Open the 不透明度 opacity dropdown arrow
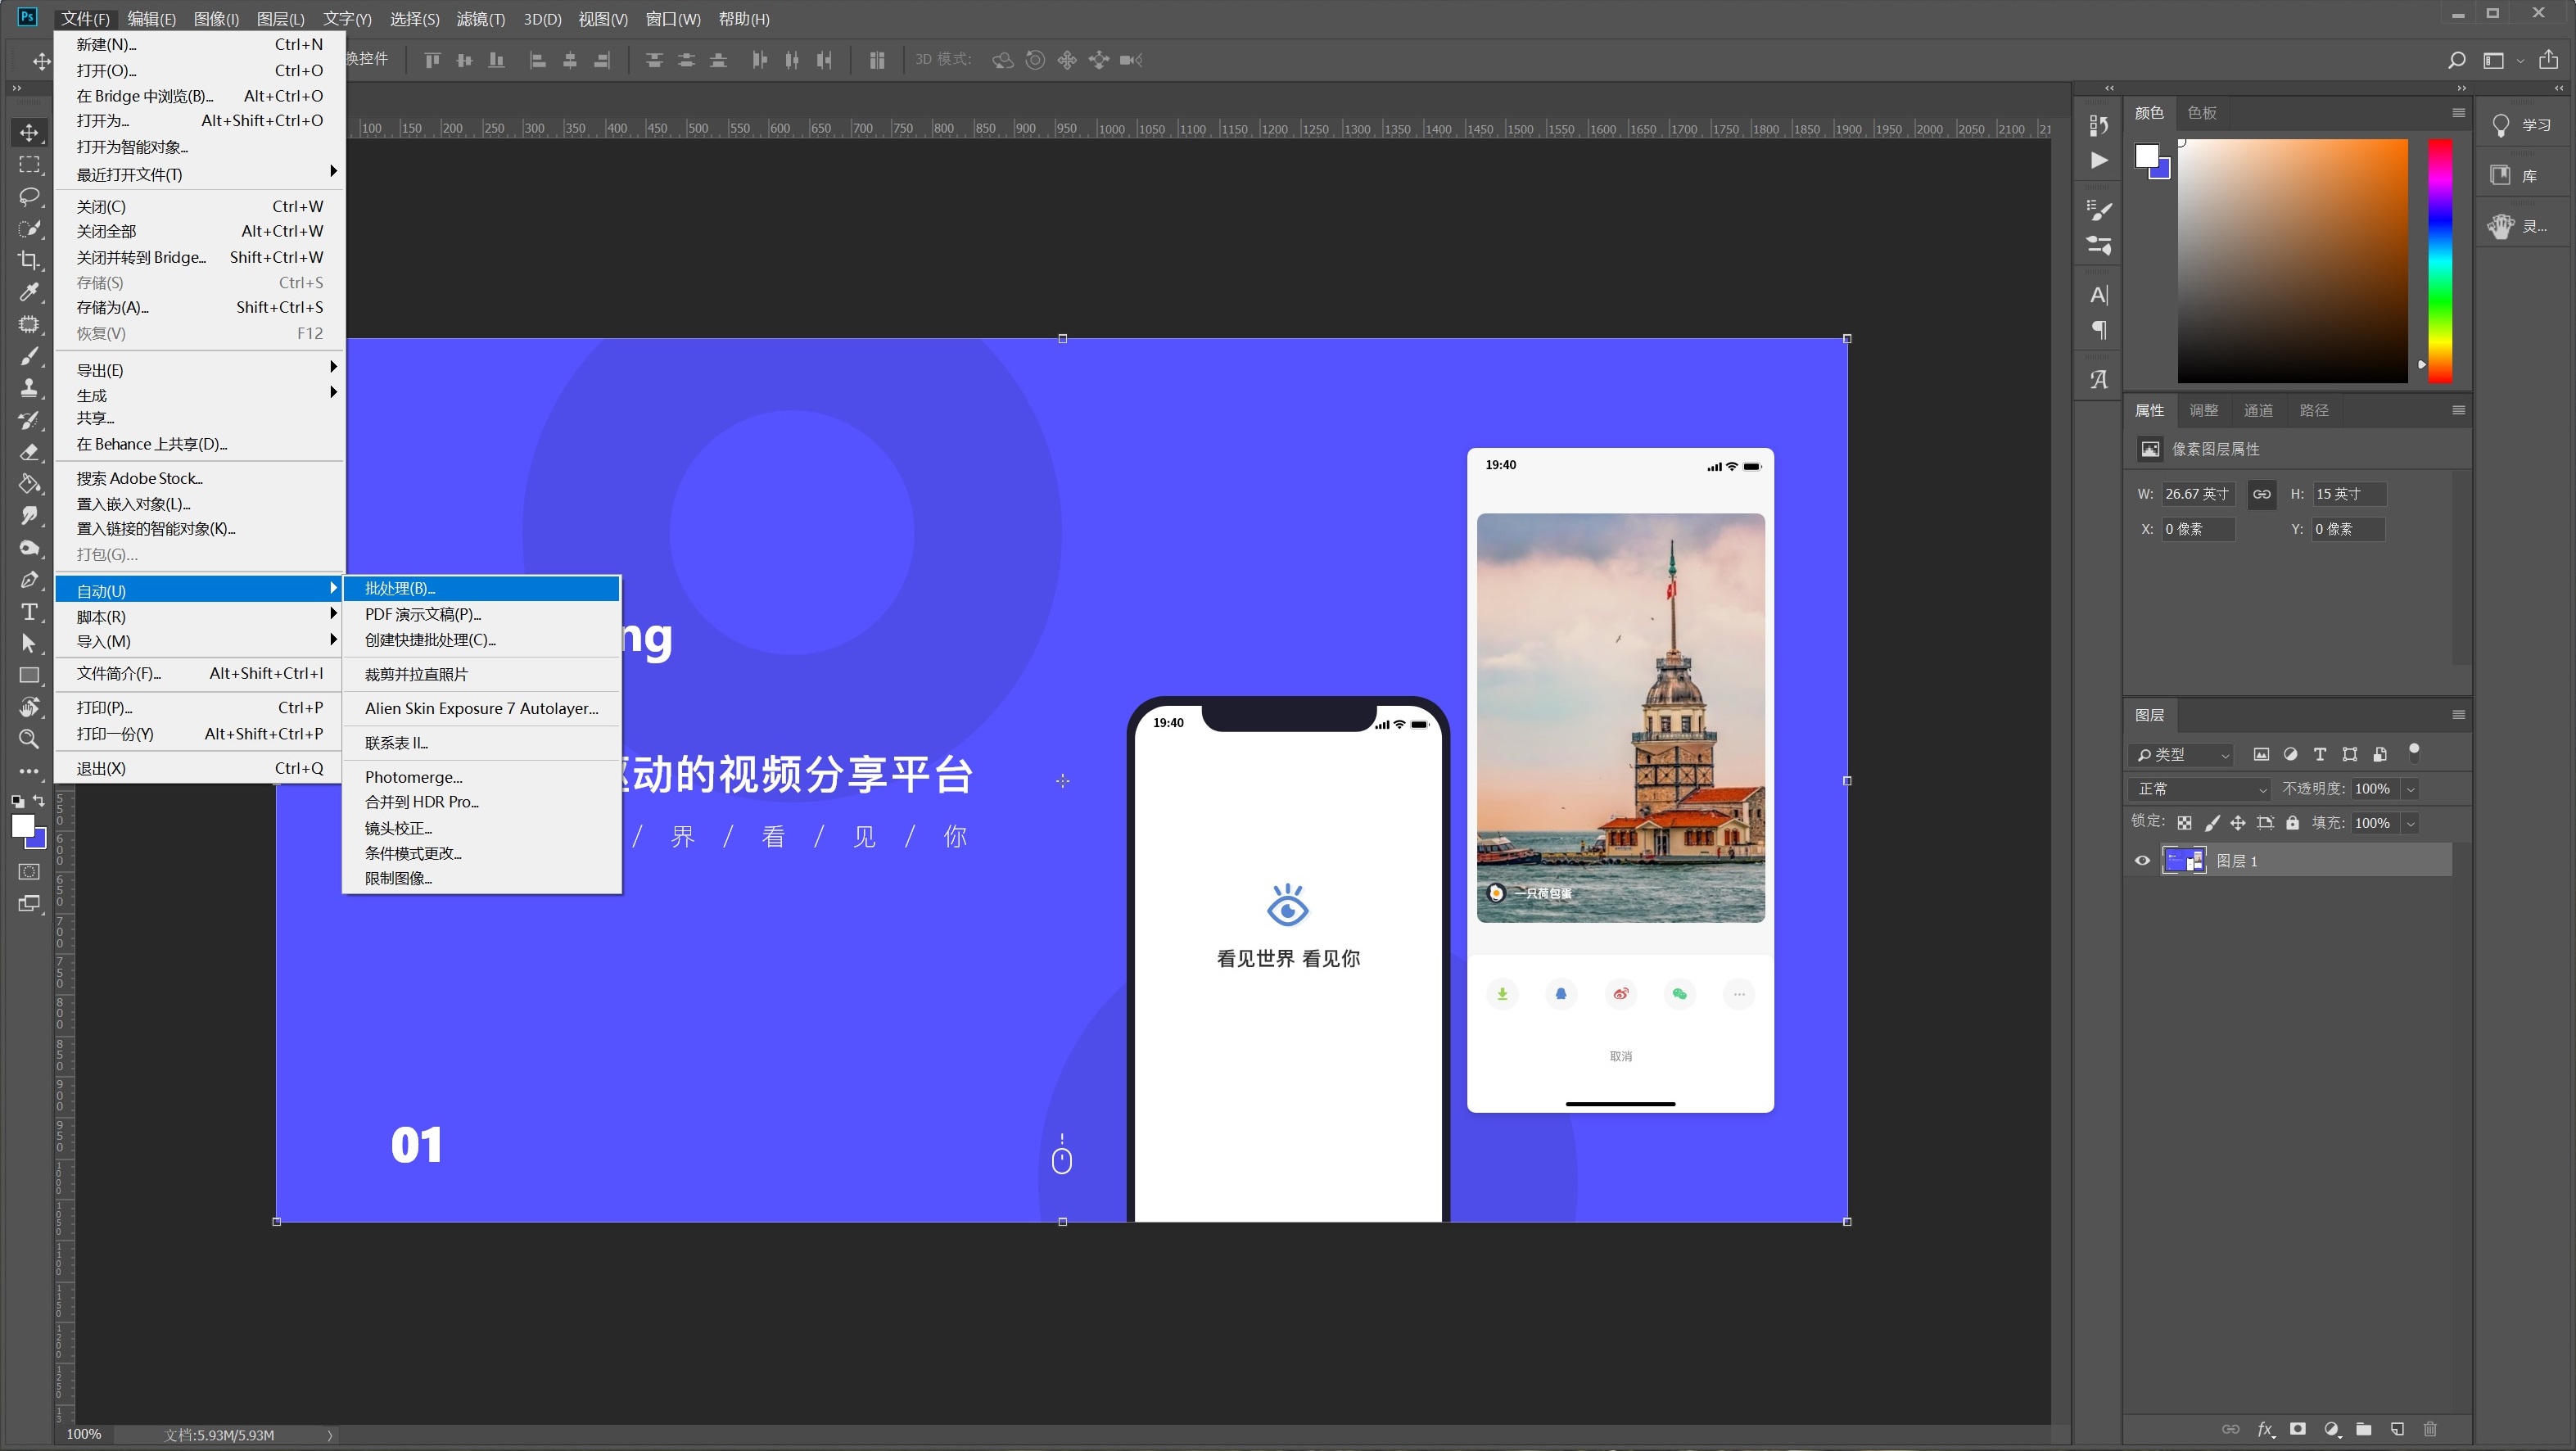Viewport: 2576px width, 1451px height. (x=2411, y=789)
